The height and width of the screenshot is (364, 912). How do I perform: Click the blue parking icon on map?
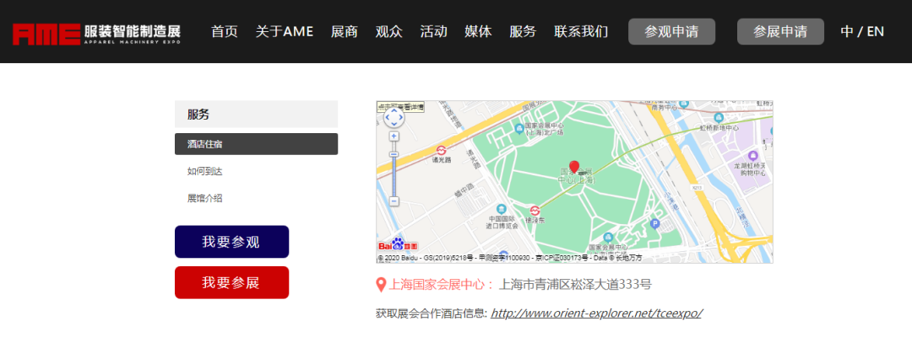coord(655,223)
